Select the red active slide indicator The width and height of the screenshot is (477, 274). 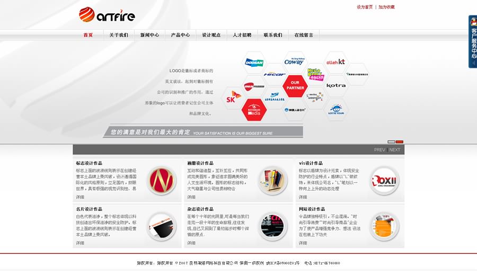pos(400,142)
